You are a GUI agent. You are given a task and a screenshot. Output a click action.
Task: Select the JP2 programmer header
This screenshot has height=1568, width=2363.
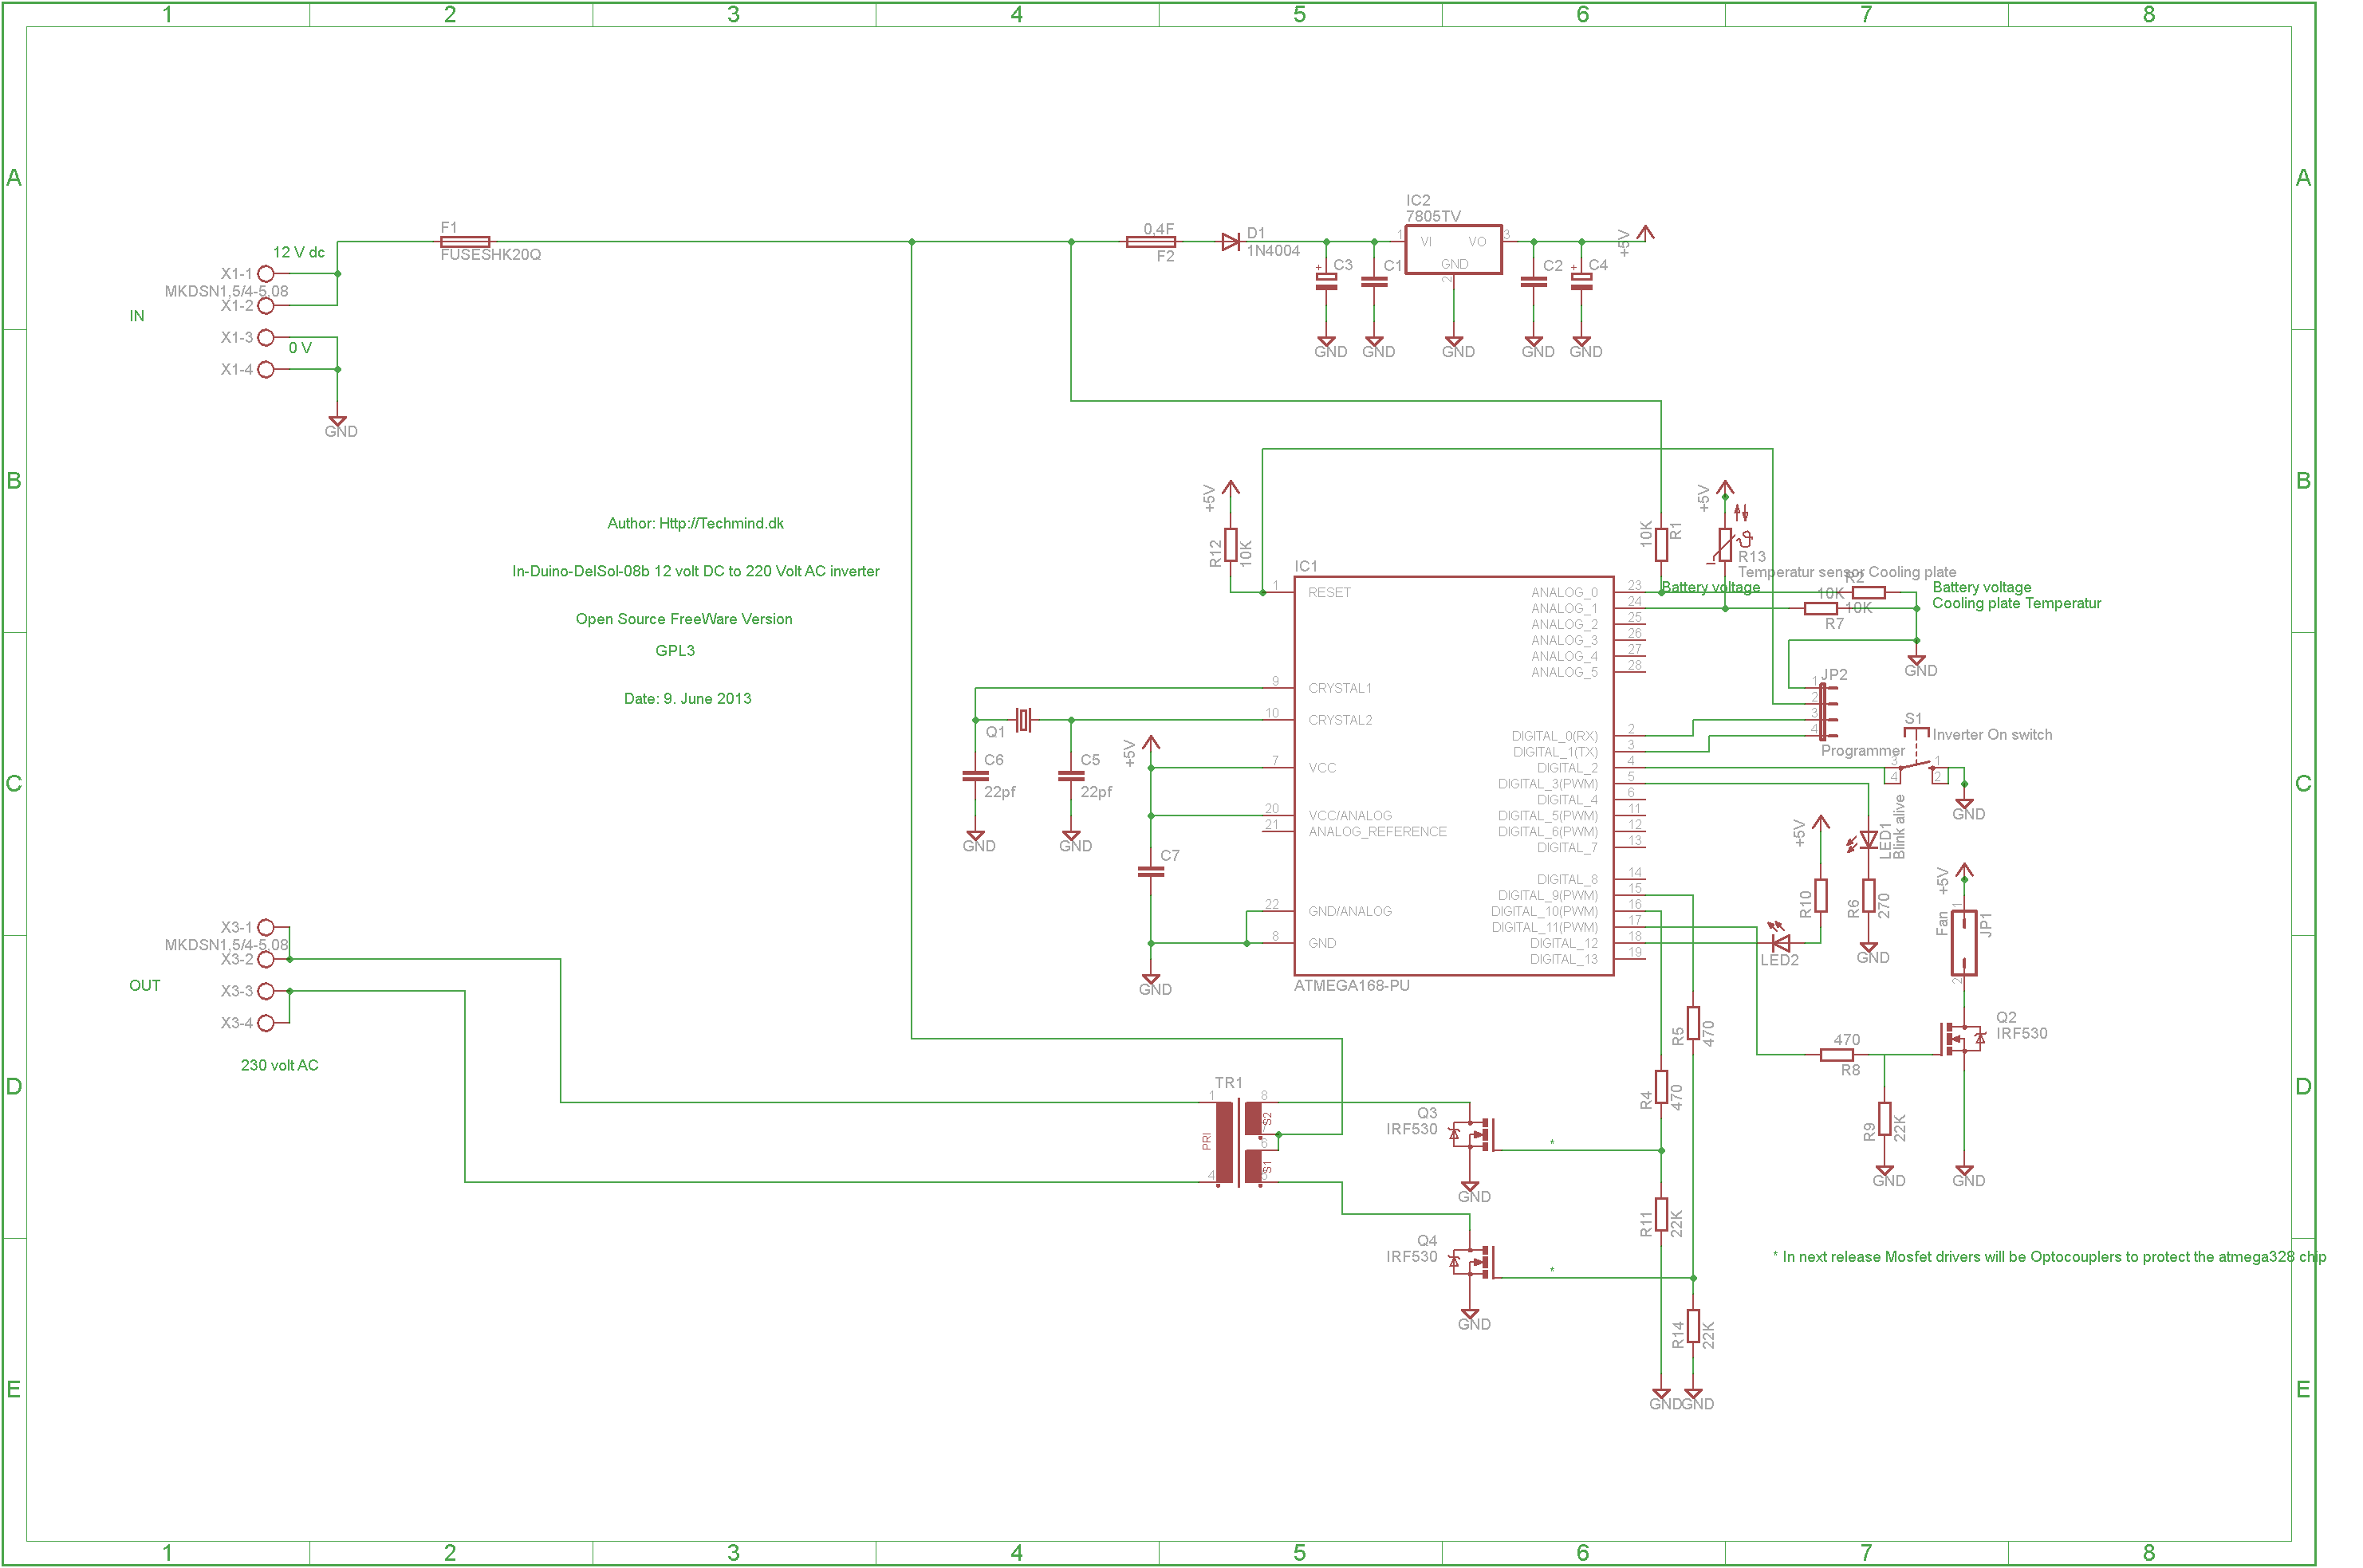[x=1821, y=711]
